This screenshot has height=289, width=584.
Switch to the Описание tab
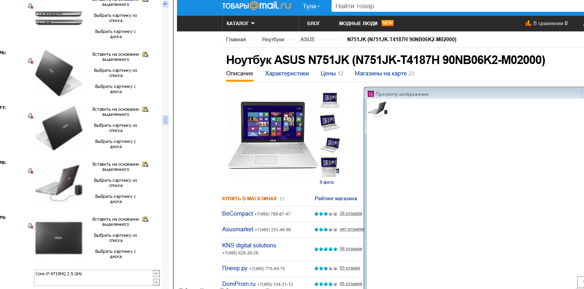239,73
